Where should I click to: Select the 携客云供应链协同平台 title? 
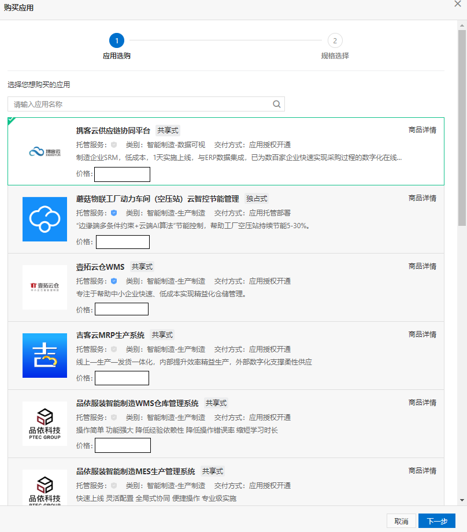(113, 131)
